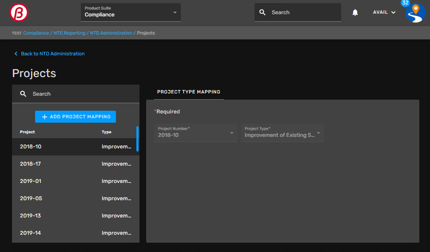This screenshot has width=430, height=252.
Task: Open the NTD Reporting breadcrumb link
Action: click(69, 33)
